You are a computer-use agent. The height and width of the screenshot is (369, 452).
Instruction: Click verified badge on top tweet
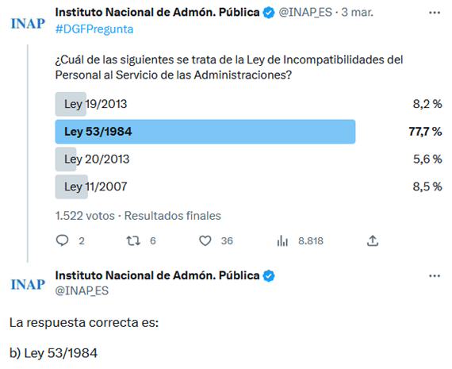tap(269, 13)
